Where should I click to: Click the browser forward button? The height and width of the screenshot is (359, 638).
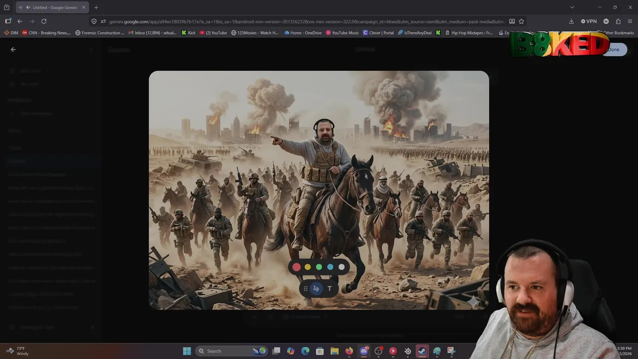tap(32, 21)
